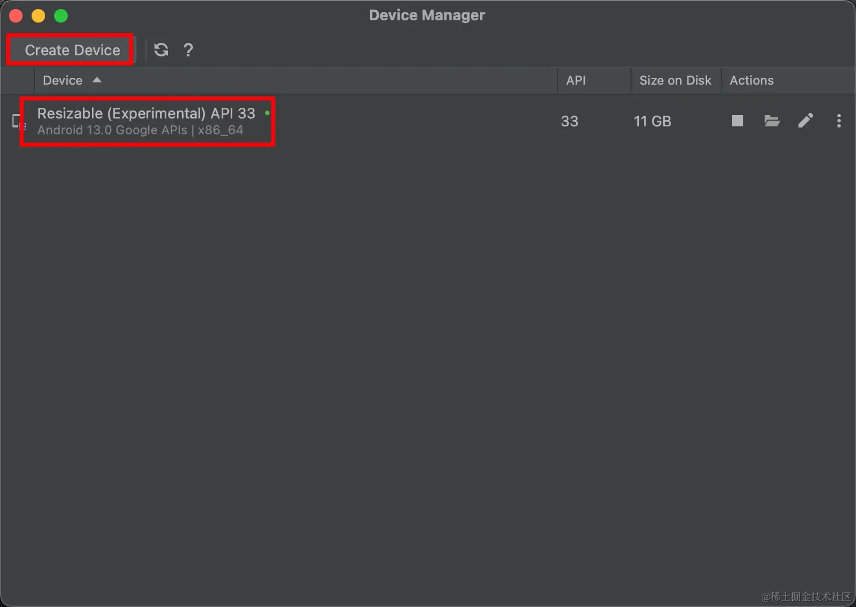856x607 pixels.
Task: Maximize the window with the green button
Action: click(x=61, y=16)
